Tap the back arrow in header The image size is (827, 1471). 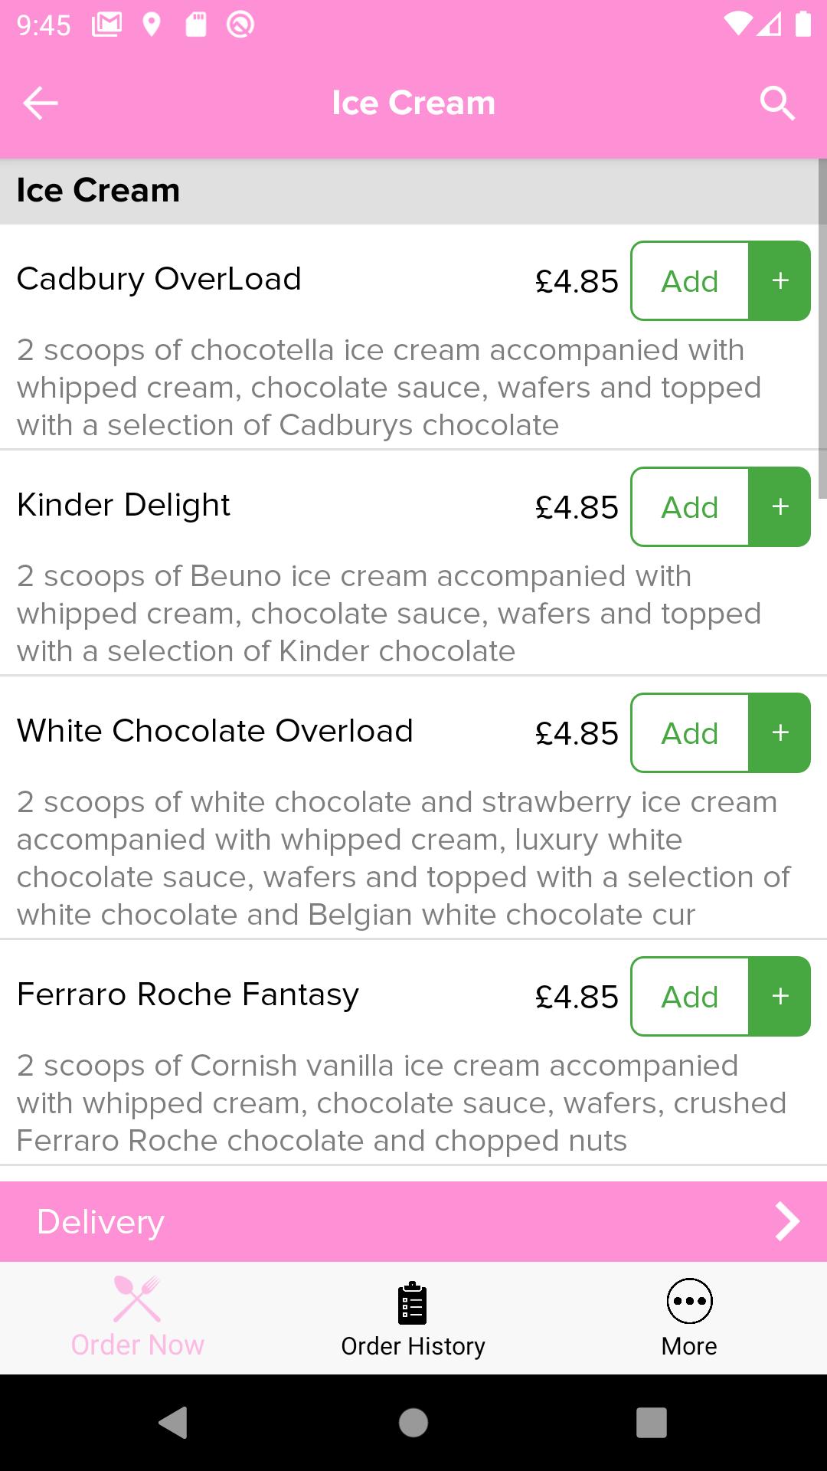click(x=41, y=103)
